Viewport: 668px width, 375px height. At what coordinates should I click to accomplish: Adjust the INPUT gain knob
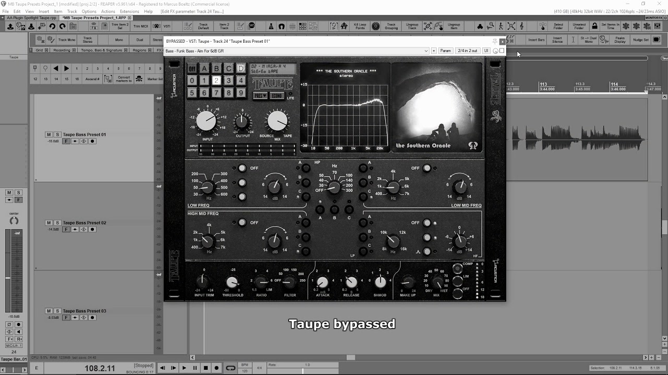click(207, 121)
